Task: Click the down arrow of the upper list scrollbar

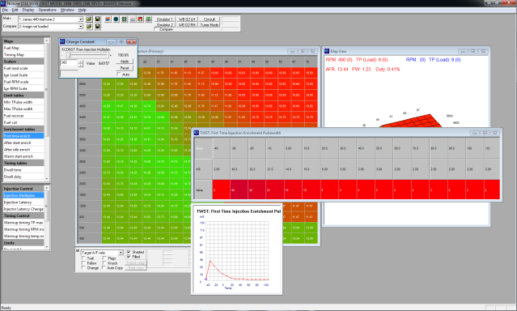Action: tap(46, 179)
